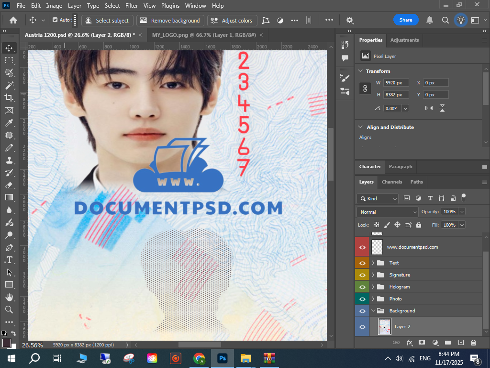The image size is (490, 368).
Task: Select the Eyedropper tool
Action: (x=9, y=123)
